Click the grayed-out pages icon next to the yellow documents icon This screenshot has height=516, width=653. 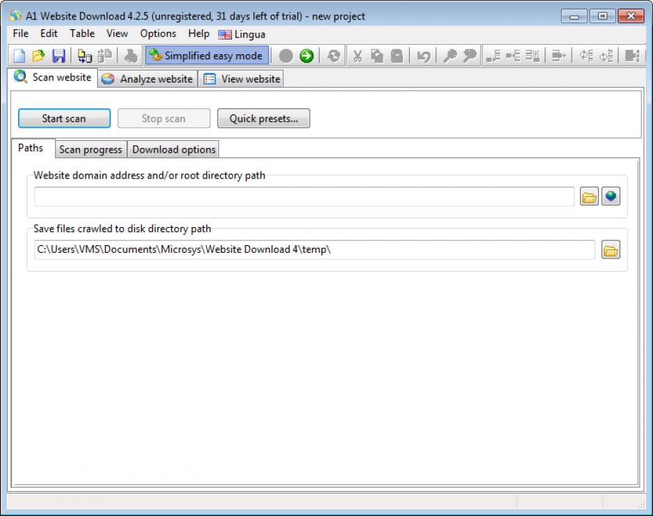coord(104,56)
